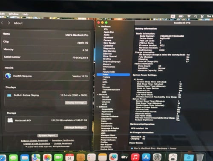Open Software License Agreement link

35,141
